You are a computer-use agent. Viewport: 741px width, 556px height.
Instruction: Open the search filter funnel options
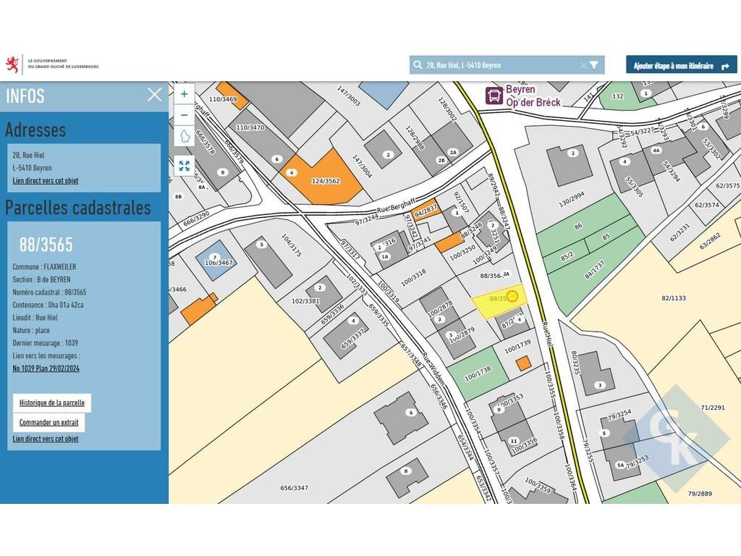coord(594,65)
